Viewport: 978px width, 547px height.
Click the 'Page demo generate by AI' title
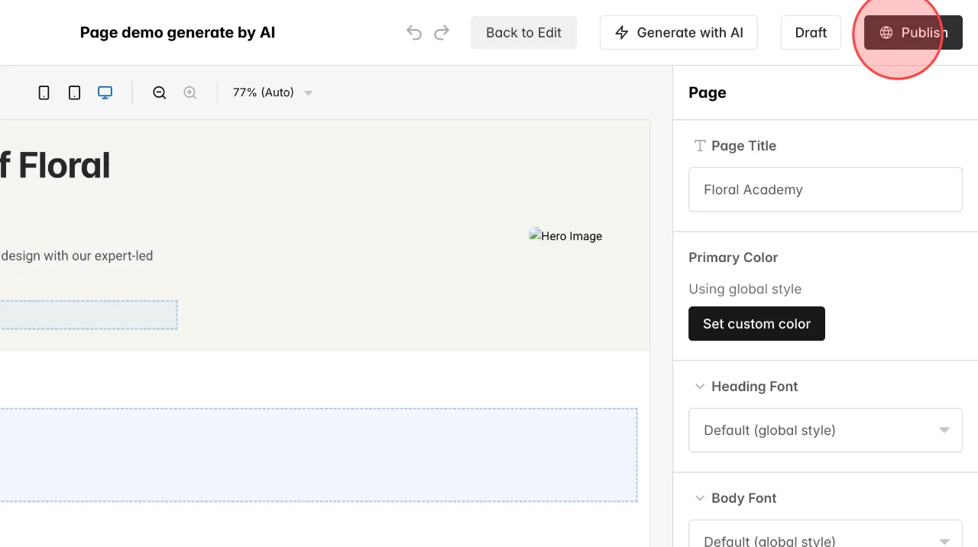tap(177, 33)
